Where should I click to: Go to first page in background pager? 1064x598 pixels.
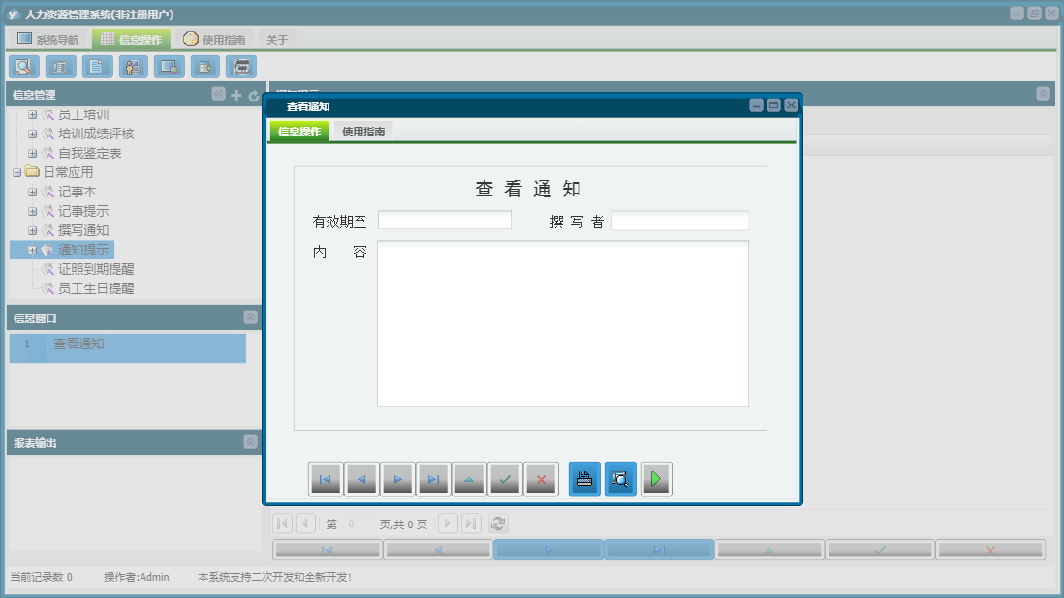(283, 523)
